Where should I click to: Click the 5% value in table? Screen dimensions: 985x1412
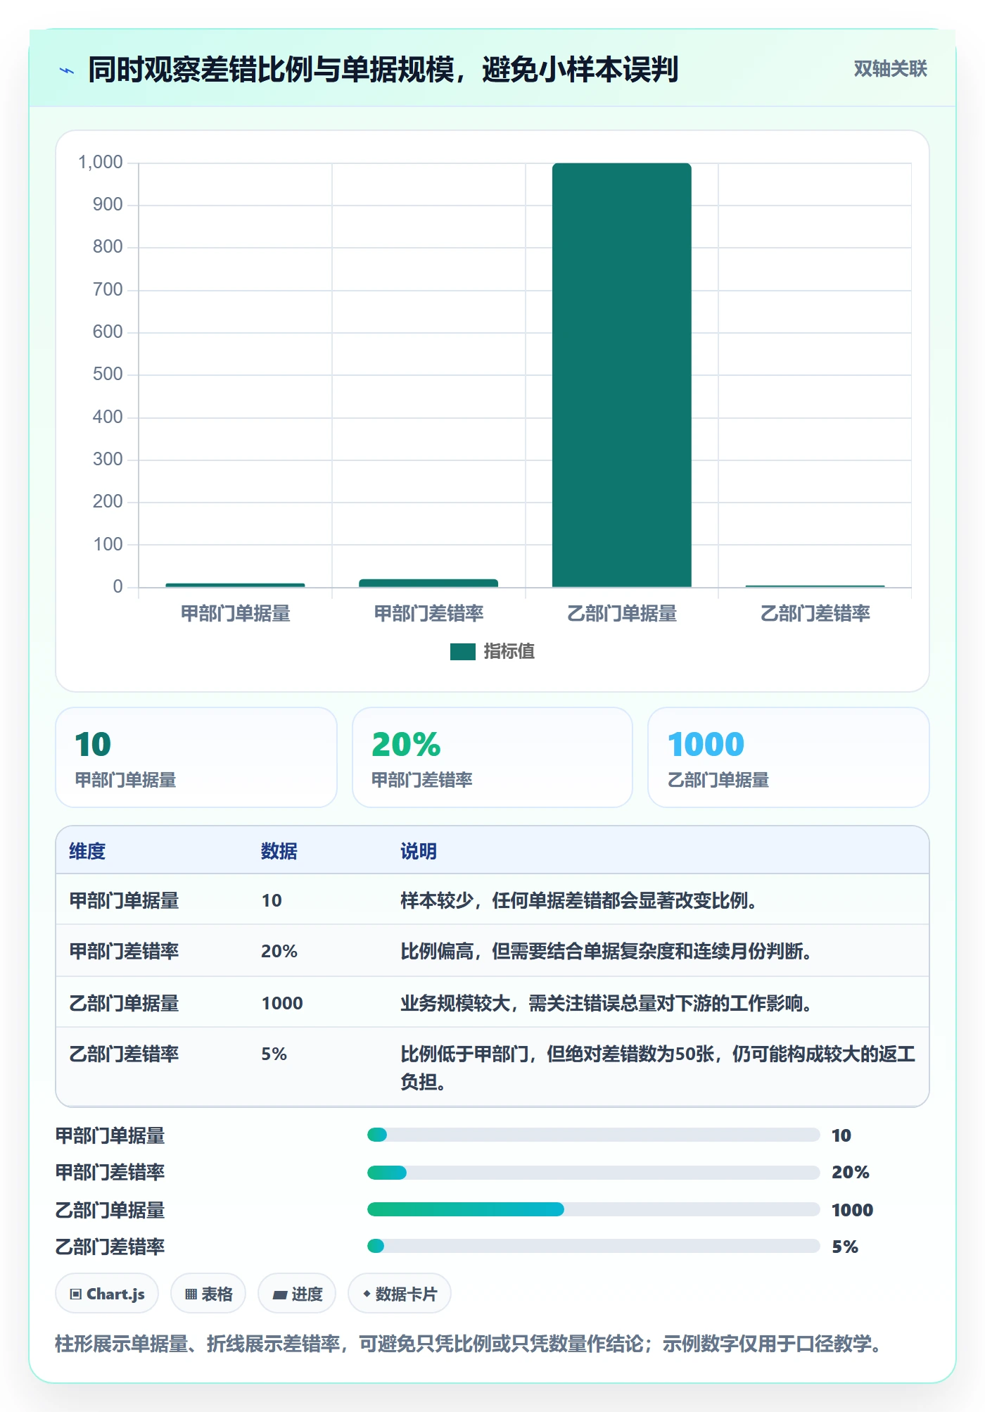pos(274,1054)
